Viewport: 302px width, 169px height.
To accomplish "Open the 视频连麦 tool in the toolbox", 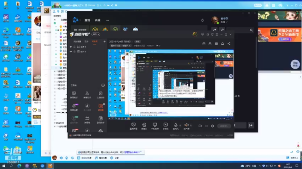I will click(74, 107).
